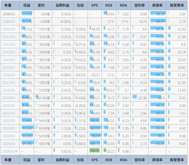Click the top 当期利益 column header
This screenshot has height=165, width=189.
tap(62, 5)
